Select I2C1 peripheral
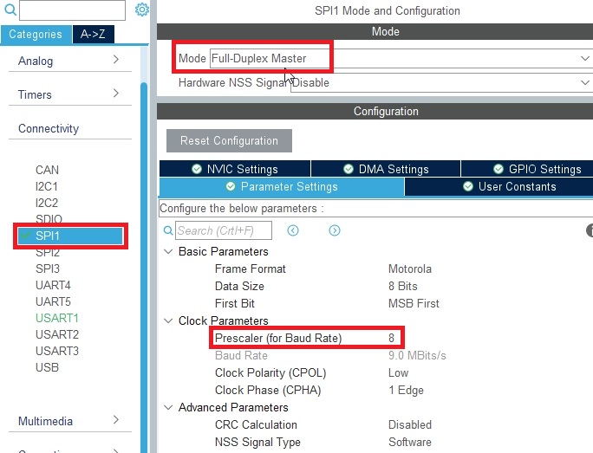This screenshot has height=453, width=593. point(47,186)
